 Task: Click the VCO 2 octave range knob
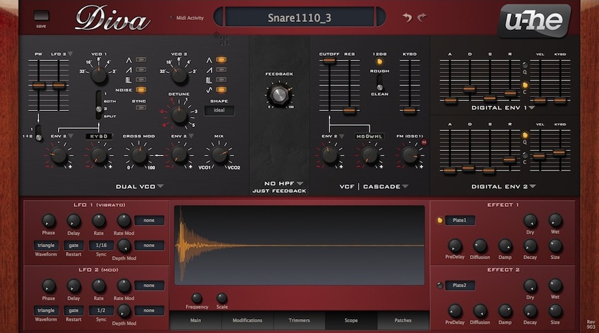(x=179, y=74)
